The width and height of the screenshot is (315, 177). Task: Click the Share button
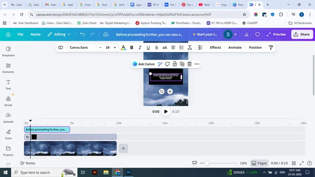[302, 34]
